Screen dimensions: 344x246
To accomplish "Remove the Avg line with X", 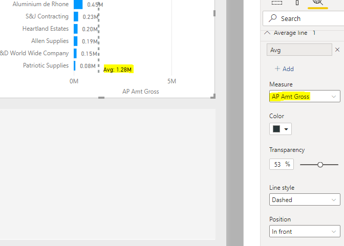I will 337,50.
